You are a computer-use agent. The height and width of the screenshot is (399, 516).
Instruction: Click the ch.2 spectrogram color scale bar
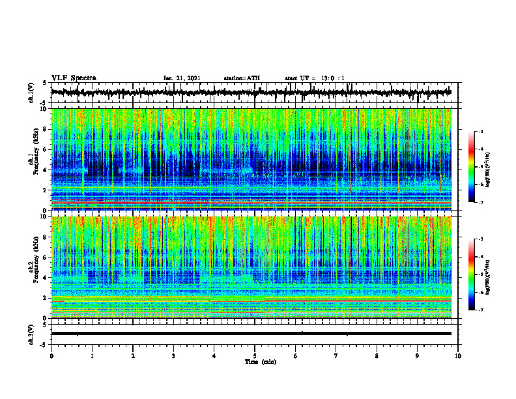[471, 274]
